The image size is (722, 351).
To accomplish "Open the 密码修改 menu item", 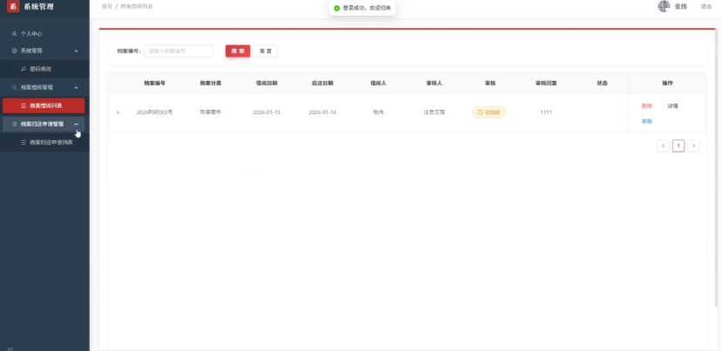I will click(44, 69).
